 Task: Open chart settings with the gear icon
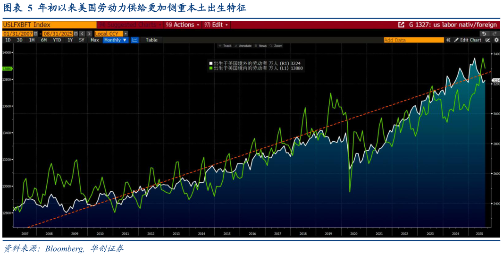coord(496,40)
